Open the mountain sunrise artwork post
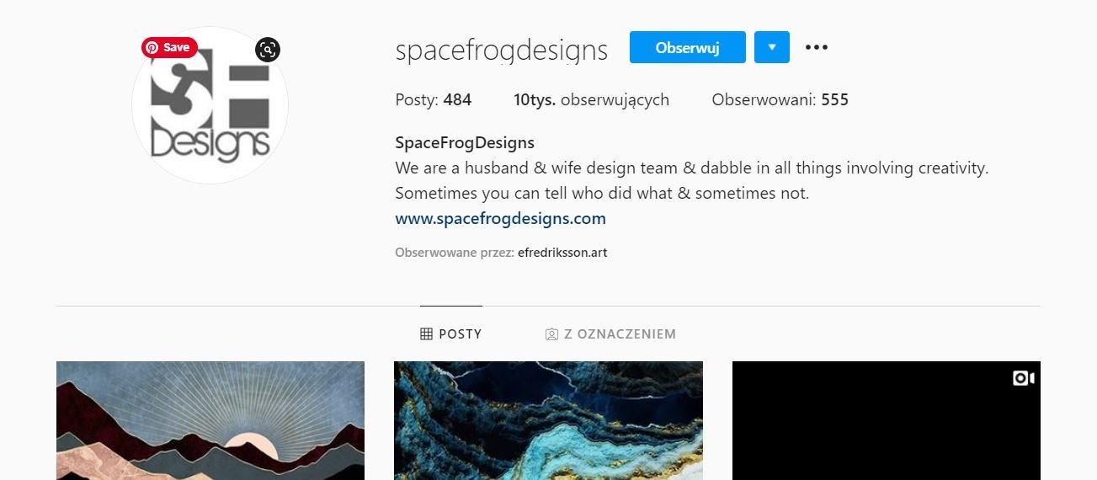This screenshot has height=480, width=1097. click(210, 420)
